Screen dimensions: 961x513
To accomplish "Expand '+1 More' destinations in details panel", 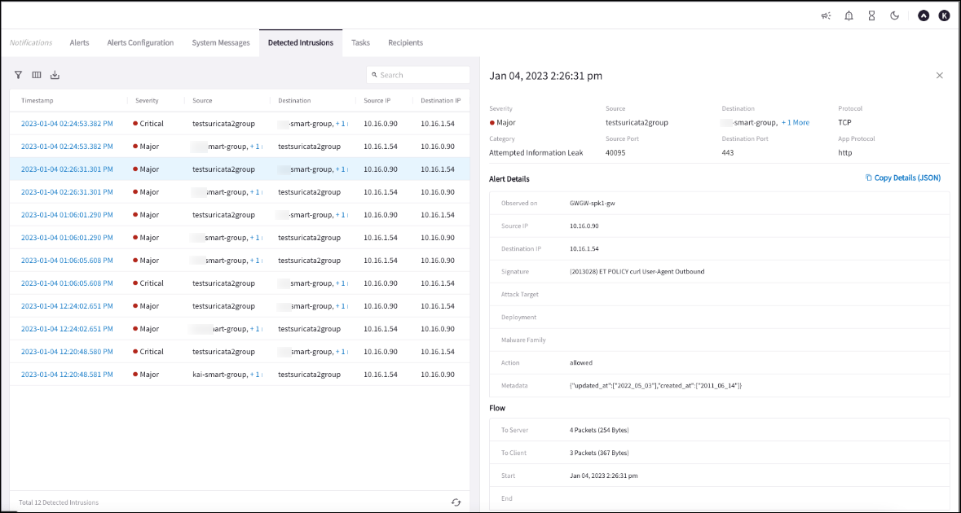I will (796, 123).
